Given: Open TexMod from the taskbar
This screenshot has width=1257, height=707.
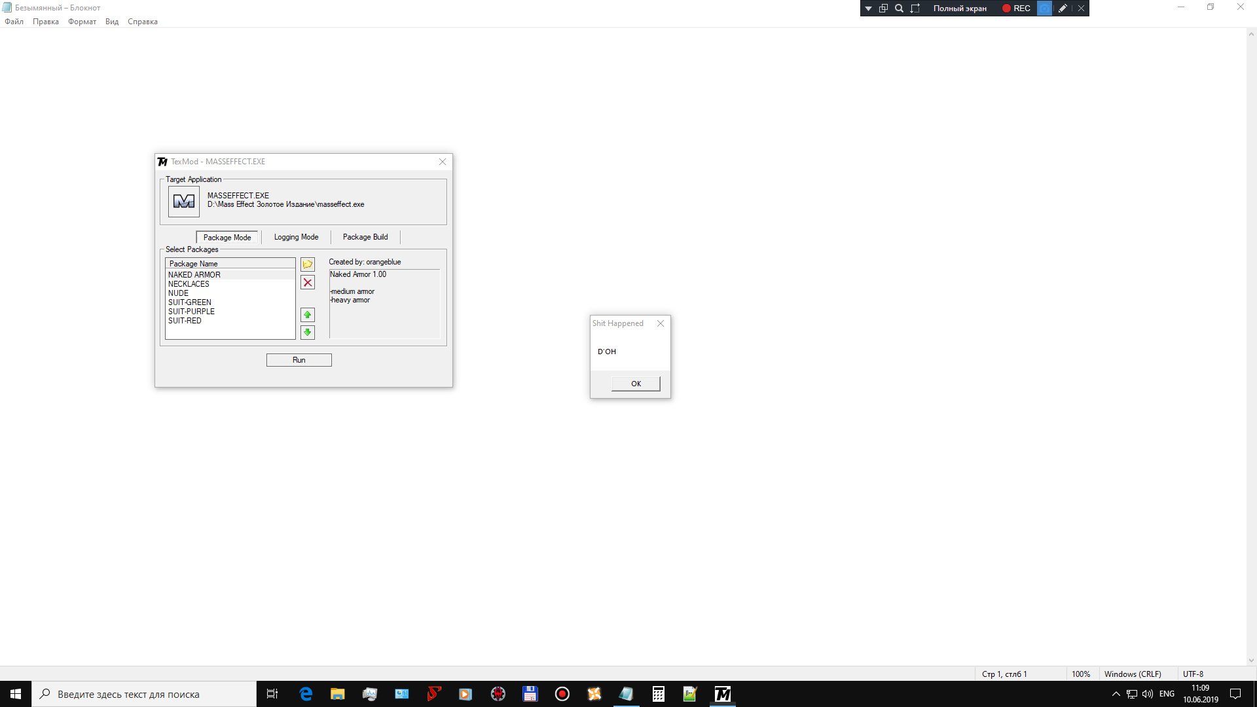Looking at the screenshot, I should pyautogui.click(x=722, y=694).
